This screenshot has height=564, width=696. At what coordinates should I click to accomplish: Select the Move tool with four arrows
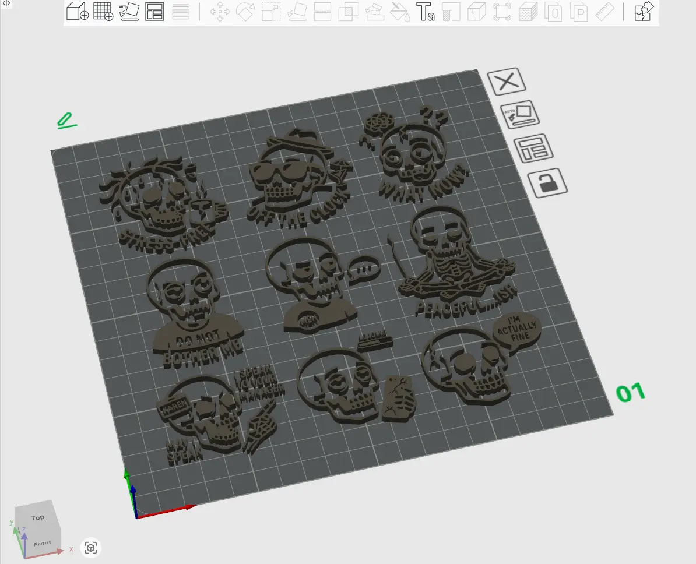(220, 12)
